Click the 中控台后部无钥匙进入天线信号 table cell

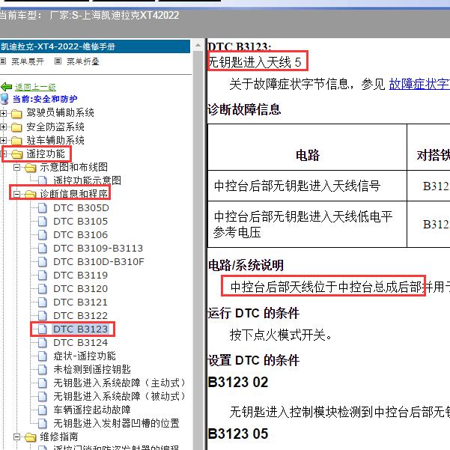click(x=307, y=186)
